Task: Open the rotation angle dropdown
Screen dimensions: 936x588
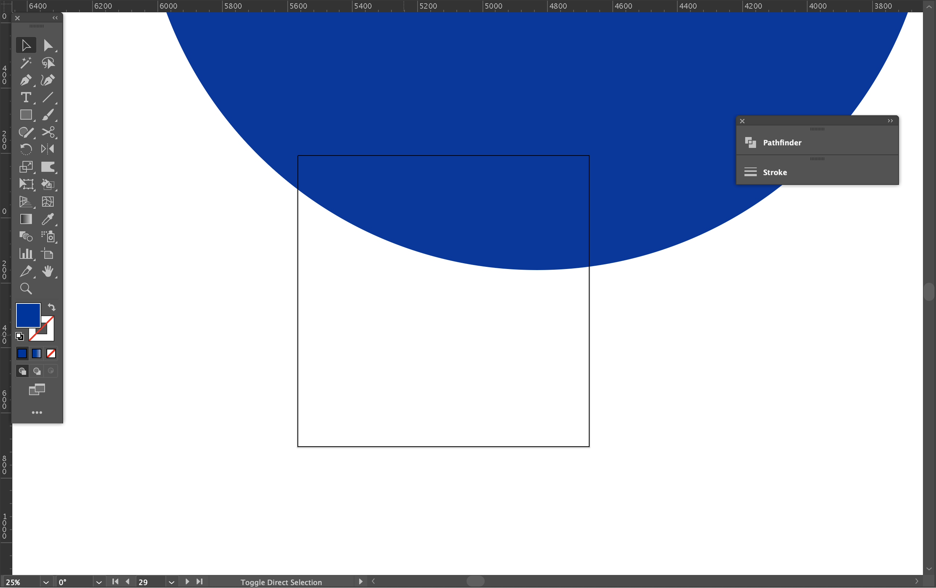Action: (99, 582)
